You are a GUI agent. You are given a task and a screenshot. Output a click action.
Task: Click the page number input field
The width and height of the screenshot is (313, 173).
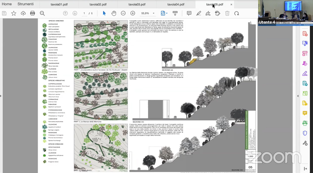tap(84, 13)
